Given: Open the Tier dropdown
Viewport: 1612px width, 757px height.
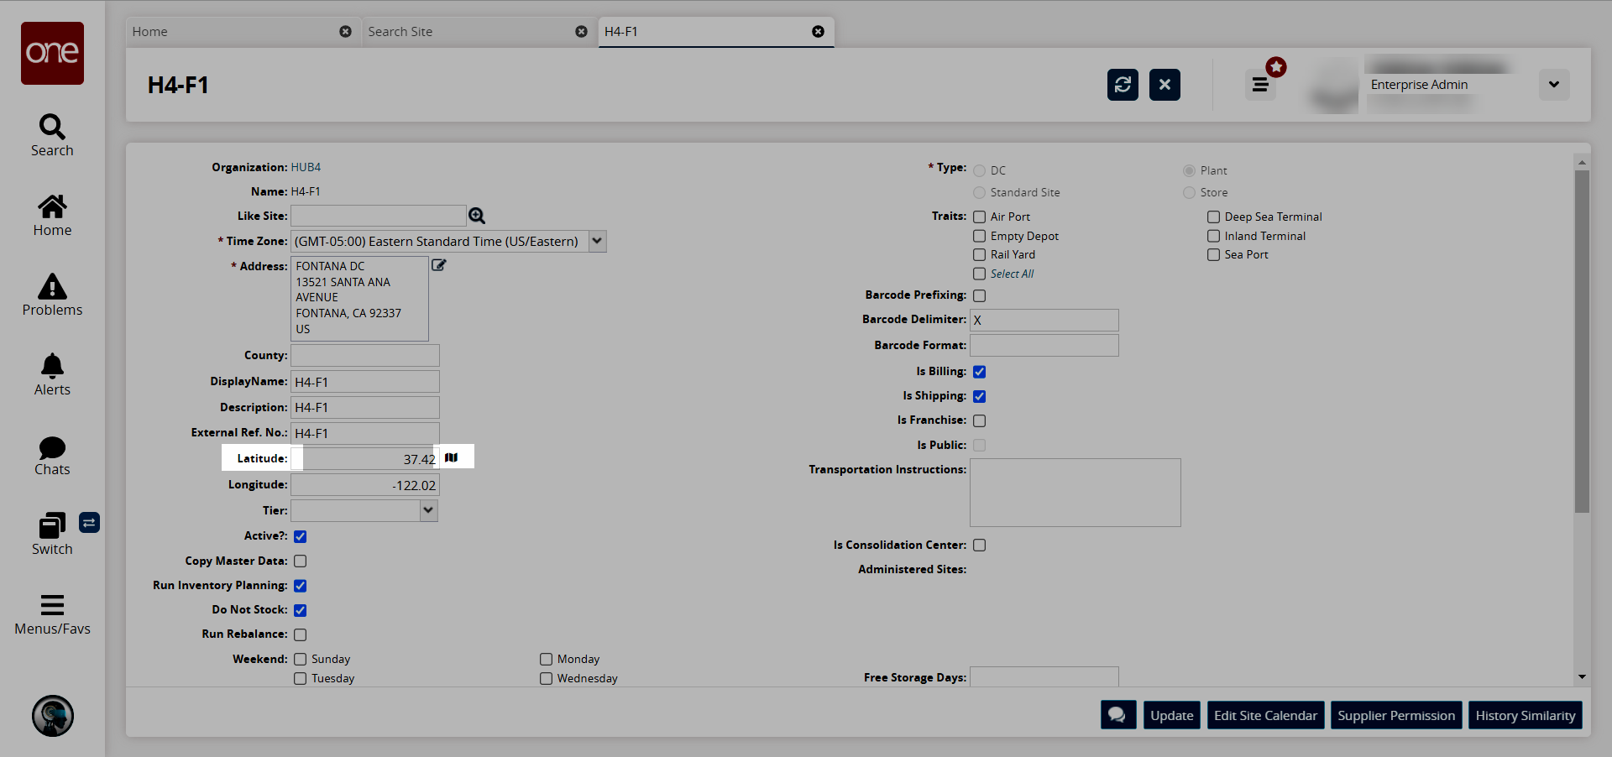Looking at the screenshot, I should pyautogui.click(x=428, y=510).
